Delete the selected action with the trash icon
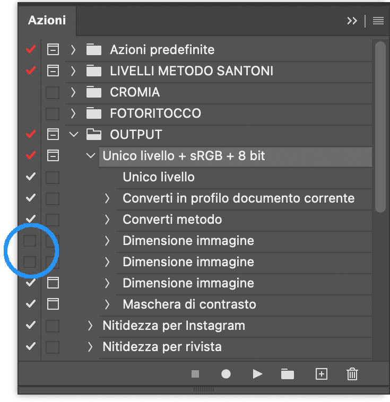Viewport: 390px width, 402px height. coord(352,374)
